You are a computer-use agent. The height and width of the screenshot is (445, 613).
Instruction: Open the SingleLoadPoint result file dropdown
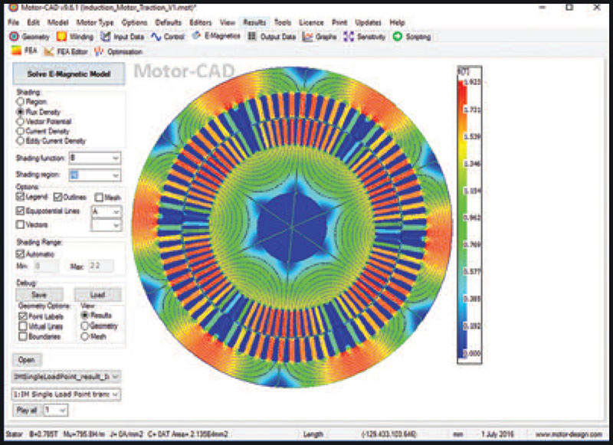coord(67,377)
